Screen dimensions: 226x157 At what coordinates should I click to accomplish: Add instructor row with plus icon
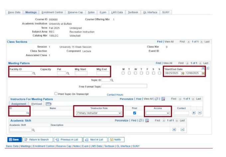[194, 113]
